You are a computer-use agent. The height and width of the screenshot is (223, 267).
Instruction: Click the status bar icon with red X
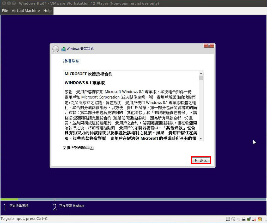pos(254,219)
